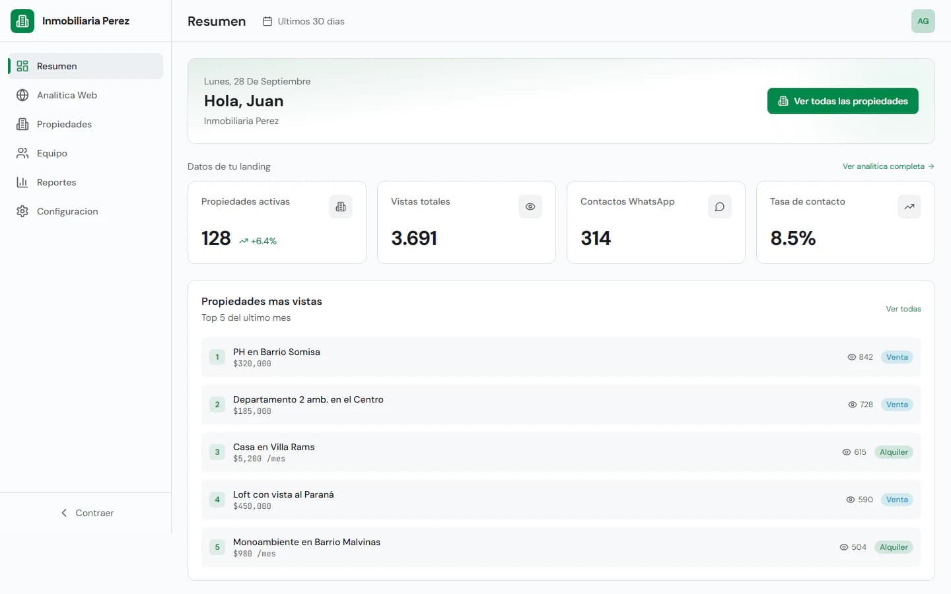951x594 pixels.
Task: Click the Alquiler tag on Monoambiente en Barrio Malvinas
Action: tap(894, 547)
